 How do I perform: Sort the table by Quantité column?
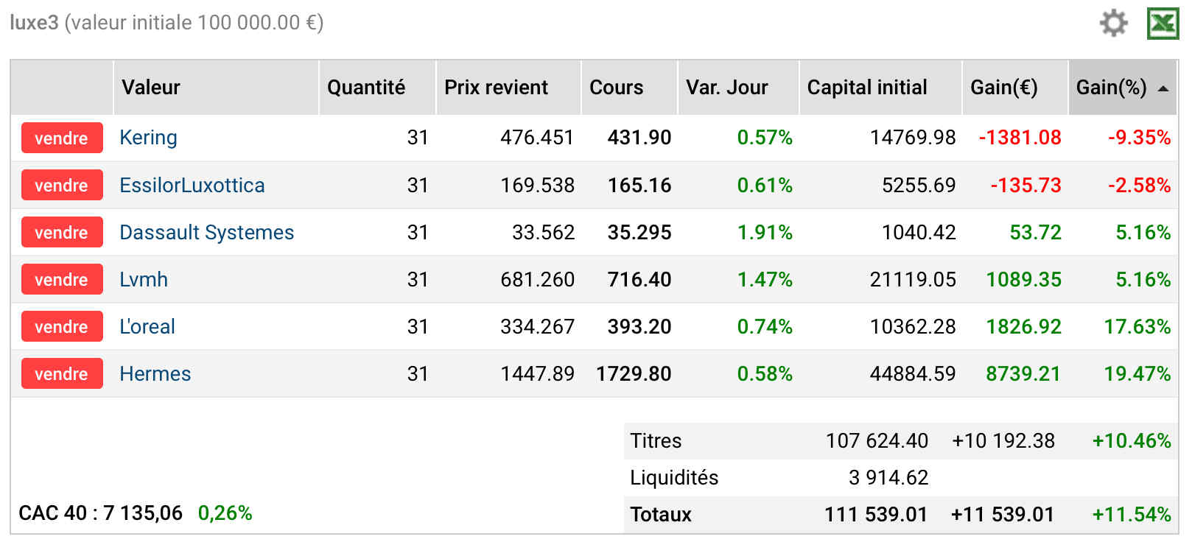coord(366,88)
